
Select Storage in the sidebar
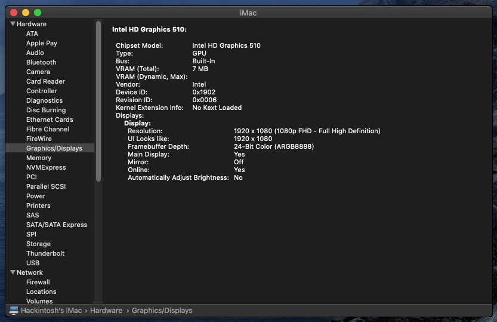tap(38, 244)
